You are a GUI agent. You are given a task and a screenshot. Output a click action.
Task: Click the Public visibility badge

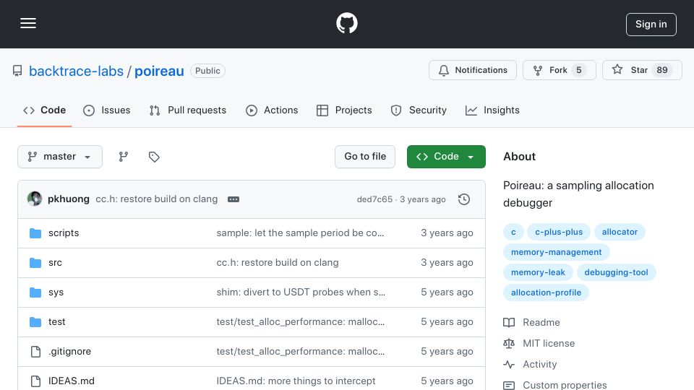207,71
